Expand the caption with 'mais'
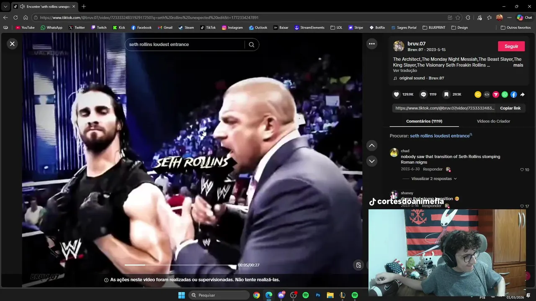Image resolution: width=536 pixels, height=301 pixels. click(518, 65)
